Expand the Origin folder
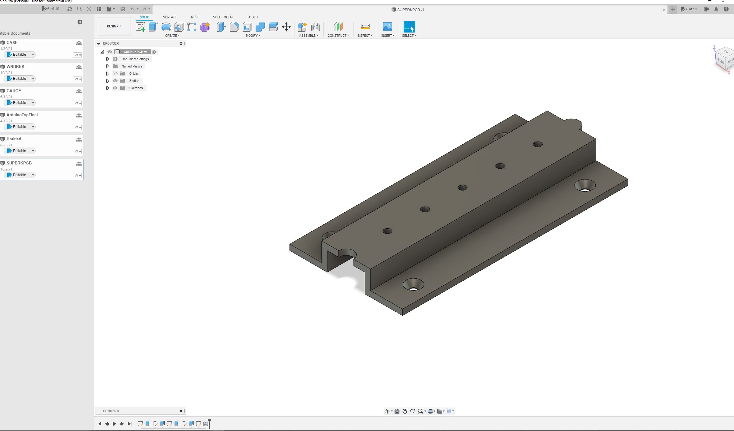The height and width of the screenshot is (431, 734). pos(108,73)
